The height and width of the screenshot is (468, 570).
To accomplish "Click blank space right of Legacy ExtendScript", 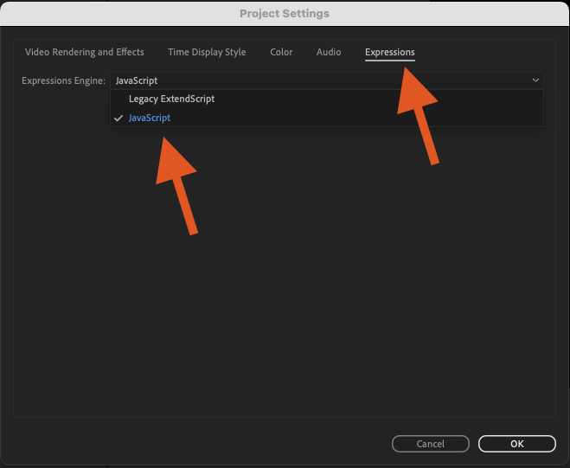I will click(x=378, y=99).
